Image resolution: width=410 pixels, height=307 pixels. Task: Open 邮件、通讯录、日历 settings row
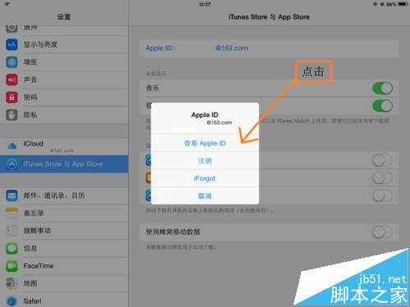coord(64,196)
